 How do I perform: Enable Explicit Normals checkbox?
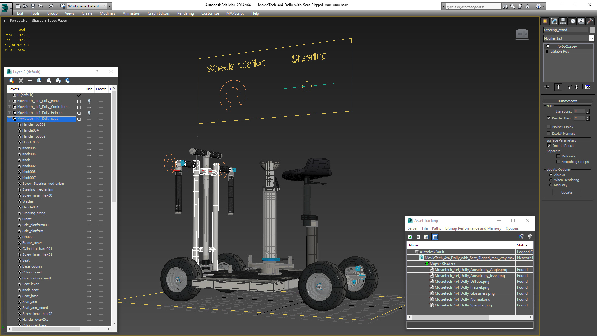click(x=549, y=133)
